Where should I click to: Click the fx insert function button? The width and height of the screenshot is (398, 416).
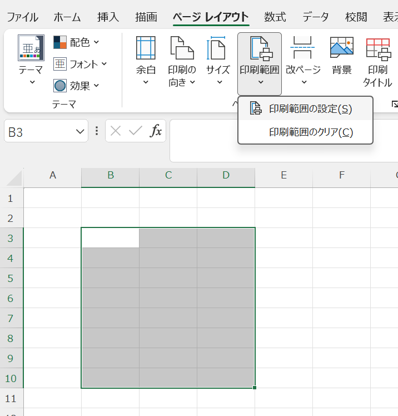coord(157,131)
